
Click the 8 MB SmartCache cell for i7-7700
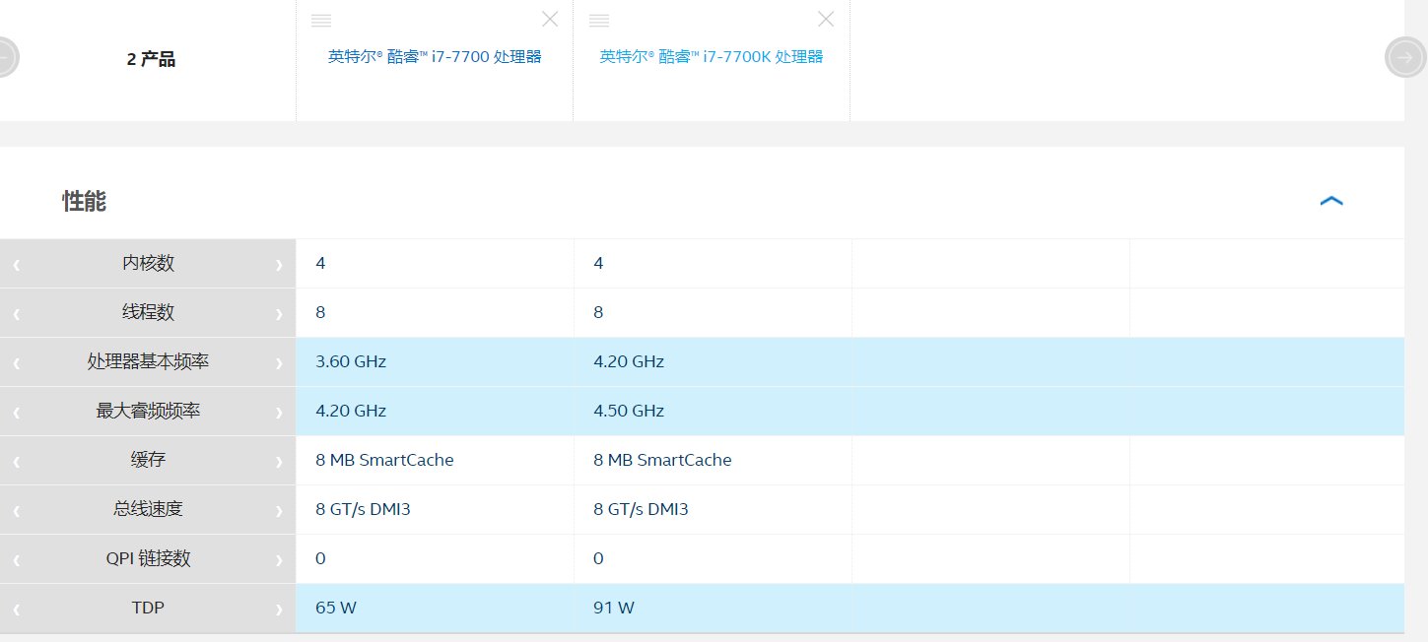(384, 460)
